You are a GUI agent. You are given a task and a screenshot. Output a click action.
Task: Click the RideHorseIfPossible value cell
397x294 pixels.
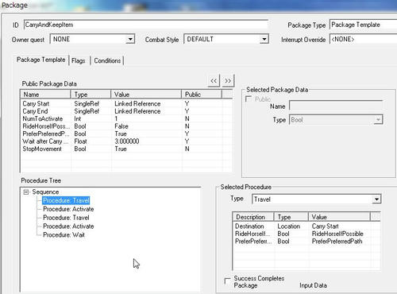(x=337, y=234)
